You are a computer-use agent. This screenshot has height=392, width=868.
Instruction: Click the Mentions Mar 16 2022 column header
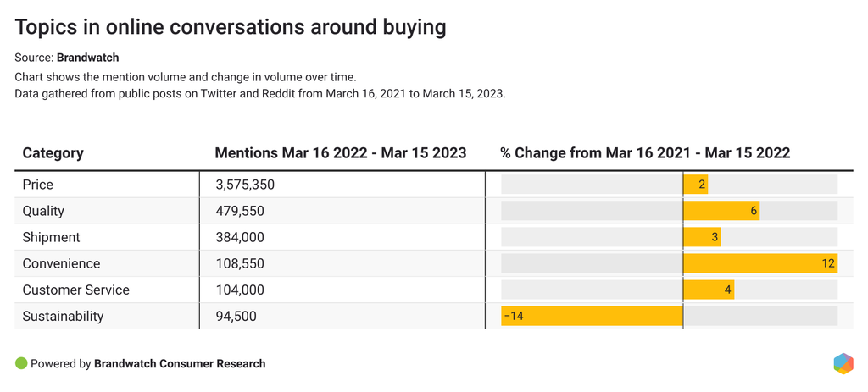click(340, 153)
